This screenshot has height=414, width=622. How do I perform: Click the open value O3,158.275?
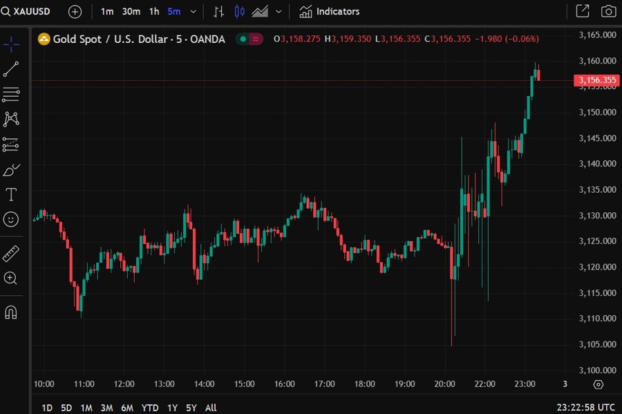pyautogui.click(x=297, y=39)
